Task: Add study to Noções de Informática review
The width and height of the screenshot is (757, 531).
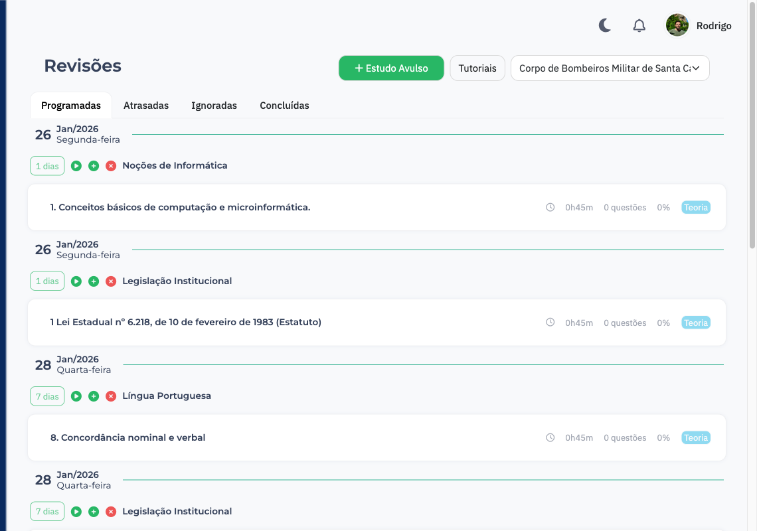Action: [94, 166]
